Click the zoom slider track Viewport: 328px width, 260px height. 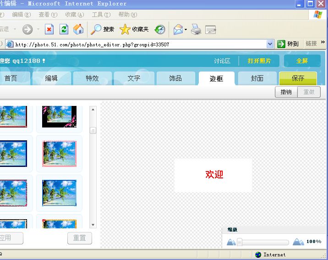(x=265, y=243)
